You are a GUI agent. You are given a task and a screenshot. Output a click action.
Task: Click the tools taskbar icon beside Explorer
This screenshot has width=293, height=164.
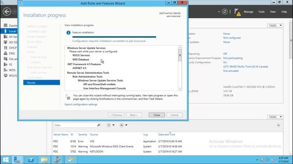tap(57, 160)
